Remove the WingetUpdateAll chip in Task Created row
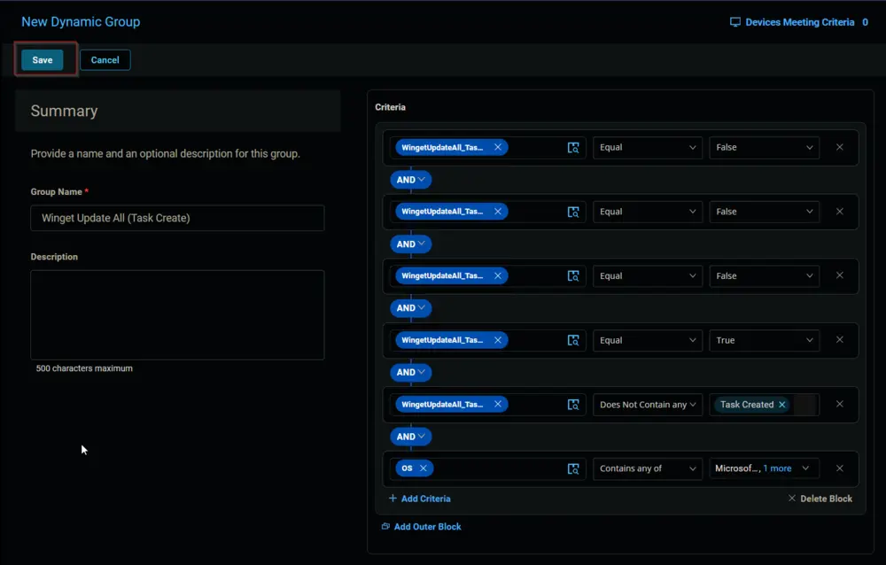 coord(498,404)
